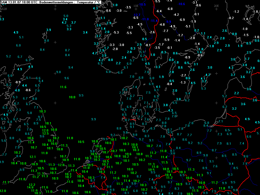Pick the blue 12.7 station reading

[x=137, y=15]
